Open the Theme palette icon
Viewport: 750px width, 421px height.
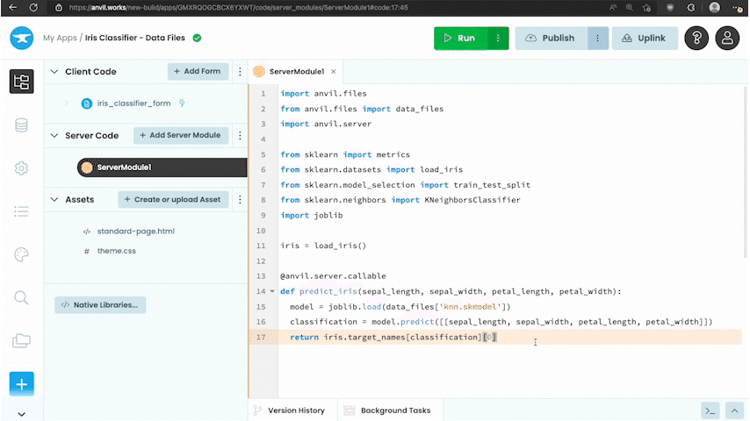click(21, 254)
